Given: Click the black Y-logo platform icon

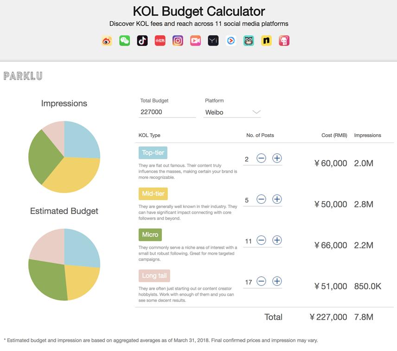Looking at the screenshot, I should tap(212, 40).
